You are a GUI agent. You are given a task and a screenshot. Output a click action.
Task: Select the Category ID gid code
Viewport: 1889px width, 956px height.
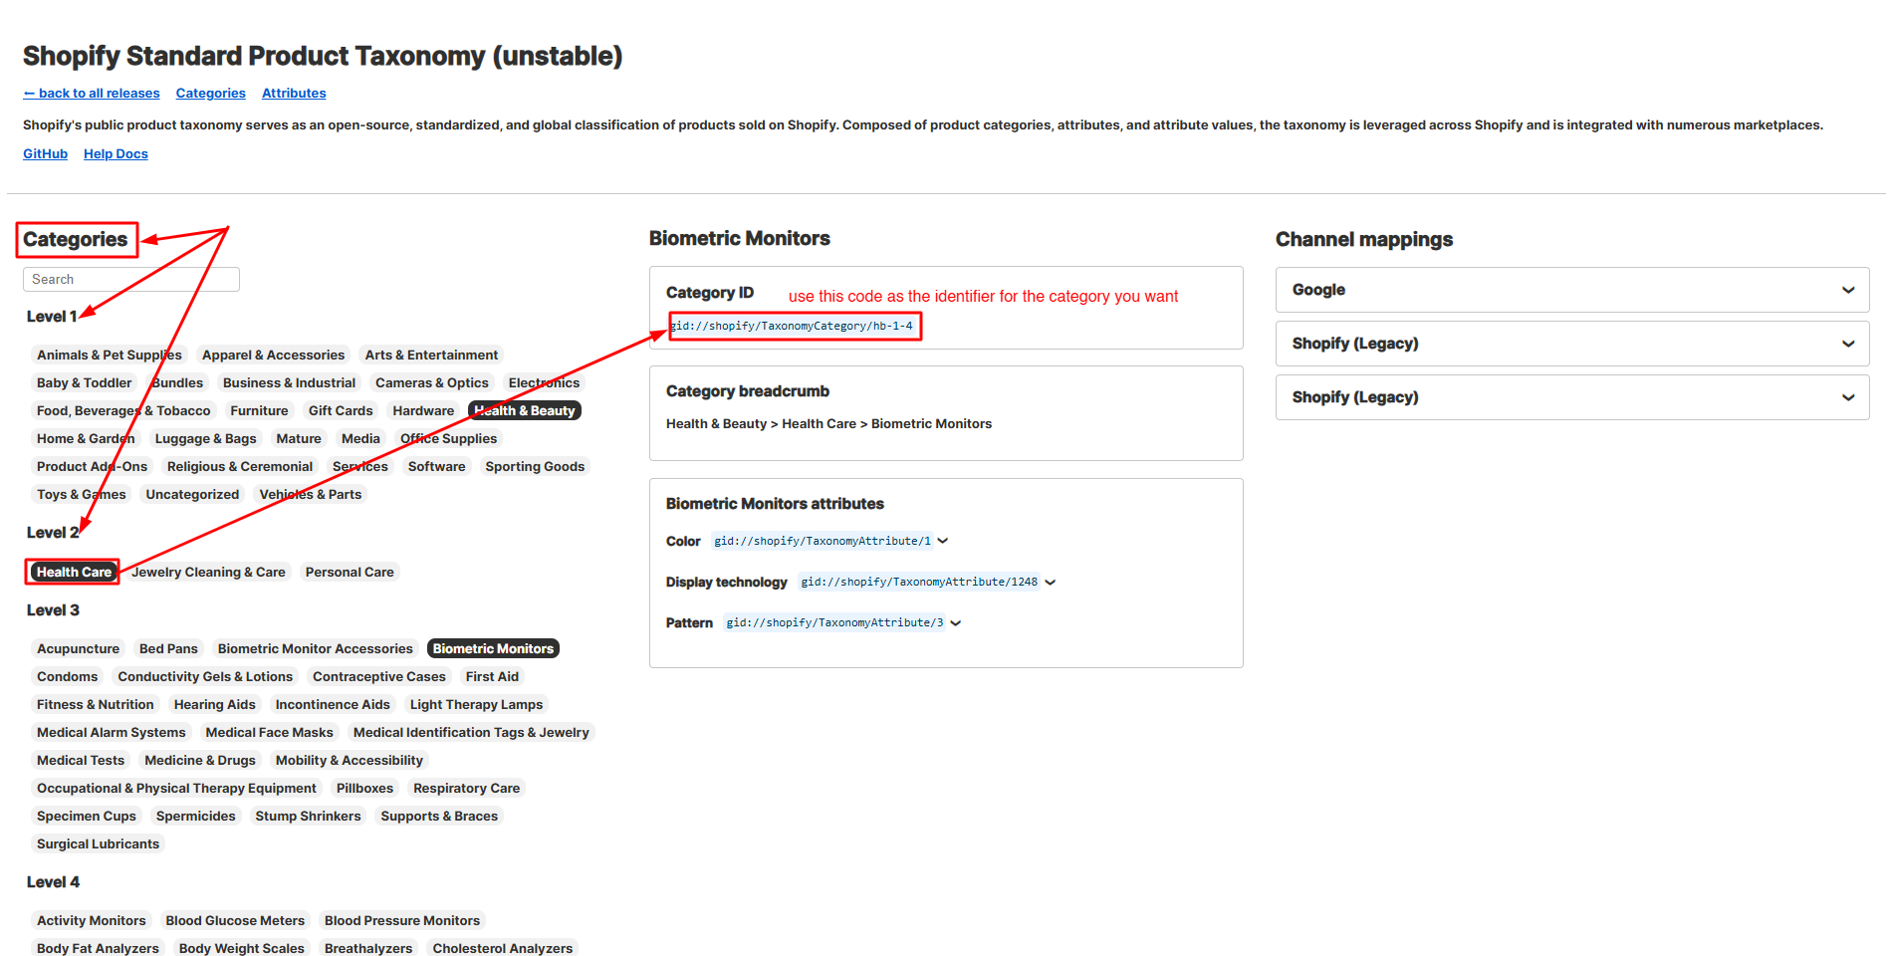pyautogui.click(x=792, y=326)
